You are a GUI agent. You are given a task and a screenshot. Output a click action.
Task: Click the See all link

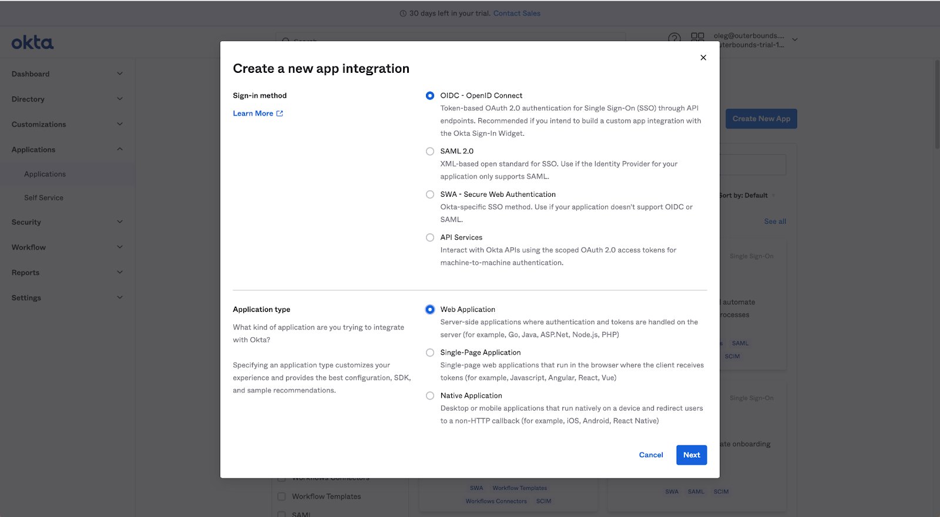click(775, 221)
